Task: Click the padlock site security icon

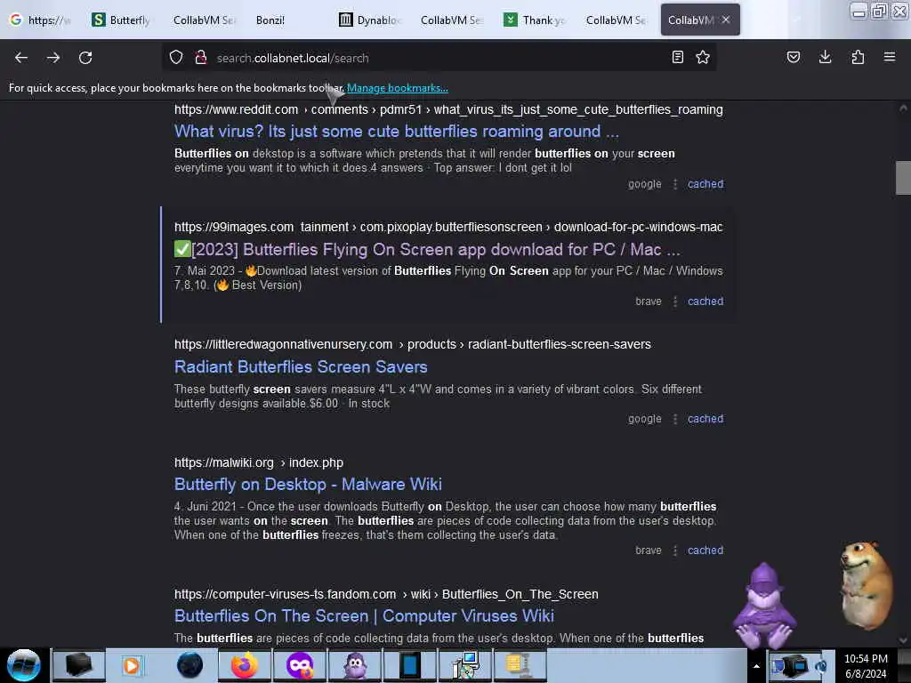Action: (201, 58)
